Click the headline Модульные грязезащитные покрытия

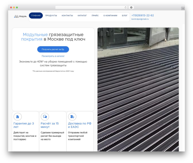click(x=53, y=37)
